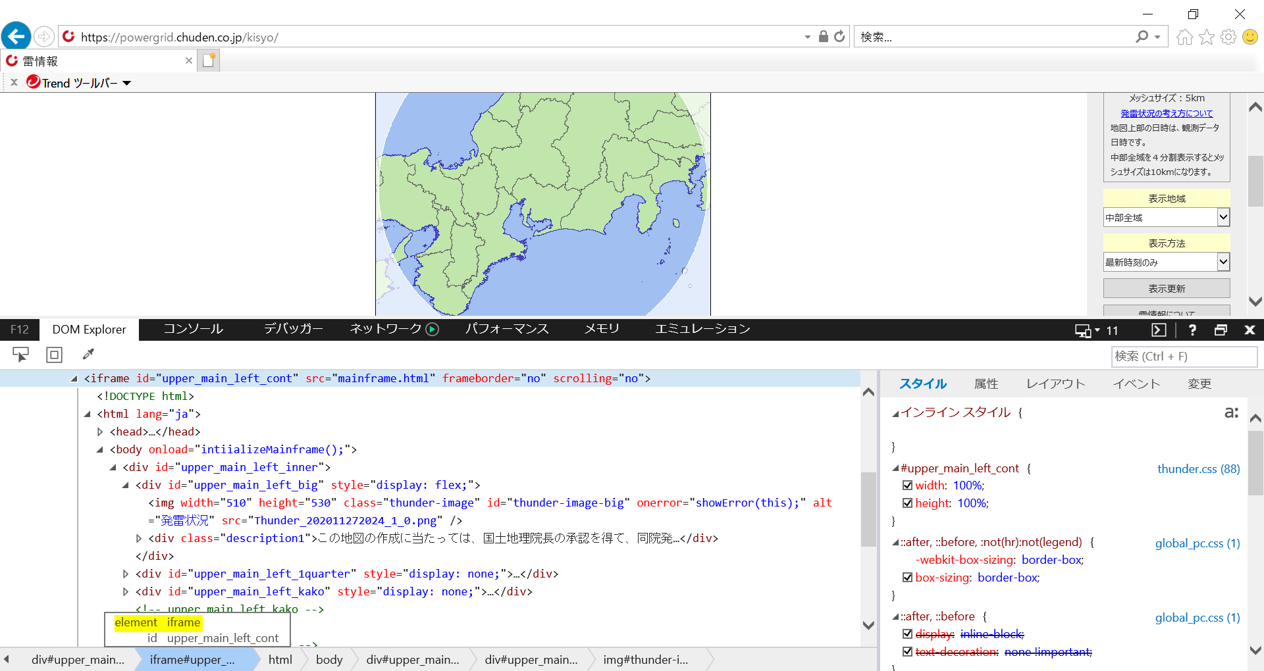Open favorites star icon

pyautogui.click(x=1207, y=37)
